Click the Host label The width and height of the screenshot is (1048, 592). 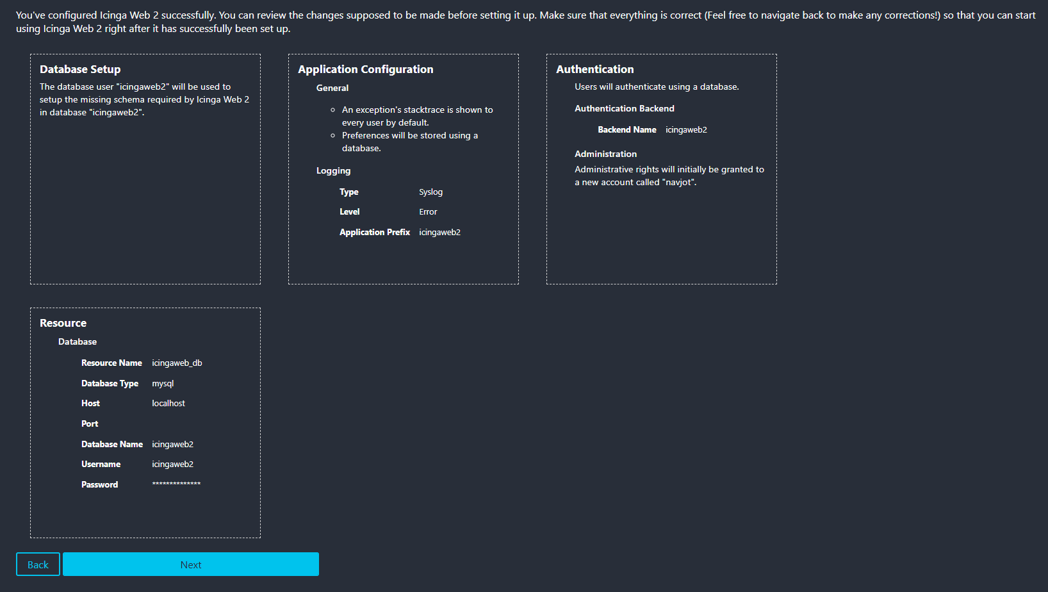point(90,403)
